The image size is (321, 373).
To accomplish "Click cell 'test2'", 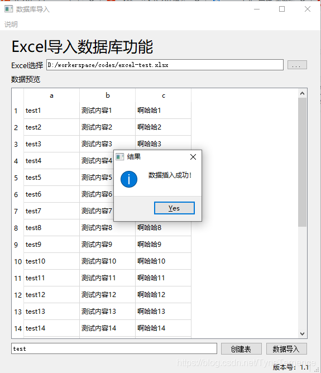I will click(51, 127).
